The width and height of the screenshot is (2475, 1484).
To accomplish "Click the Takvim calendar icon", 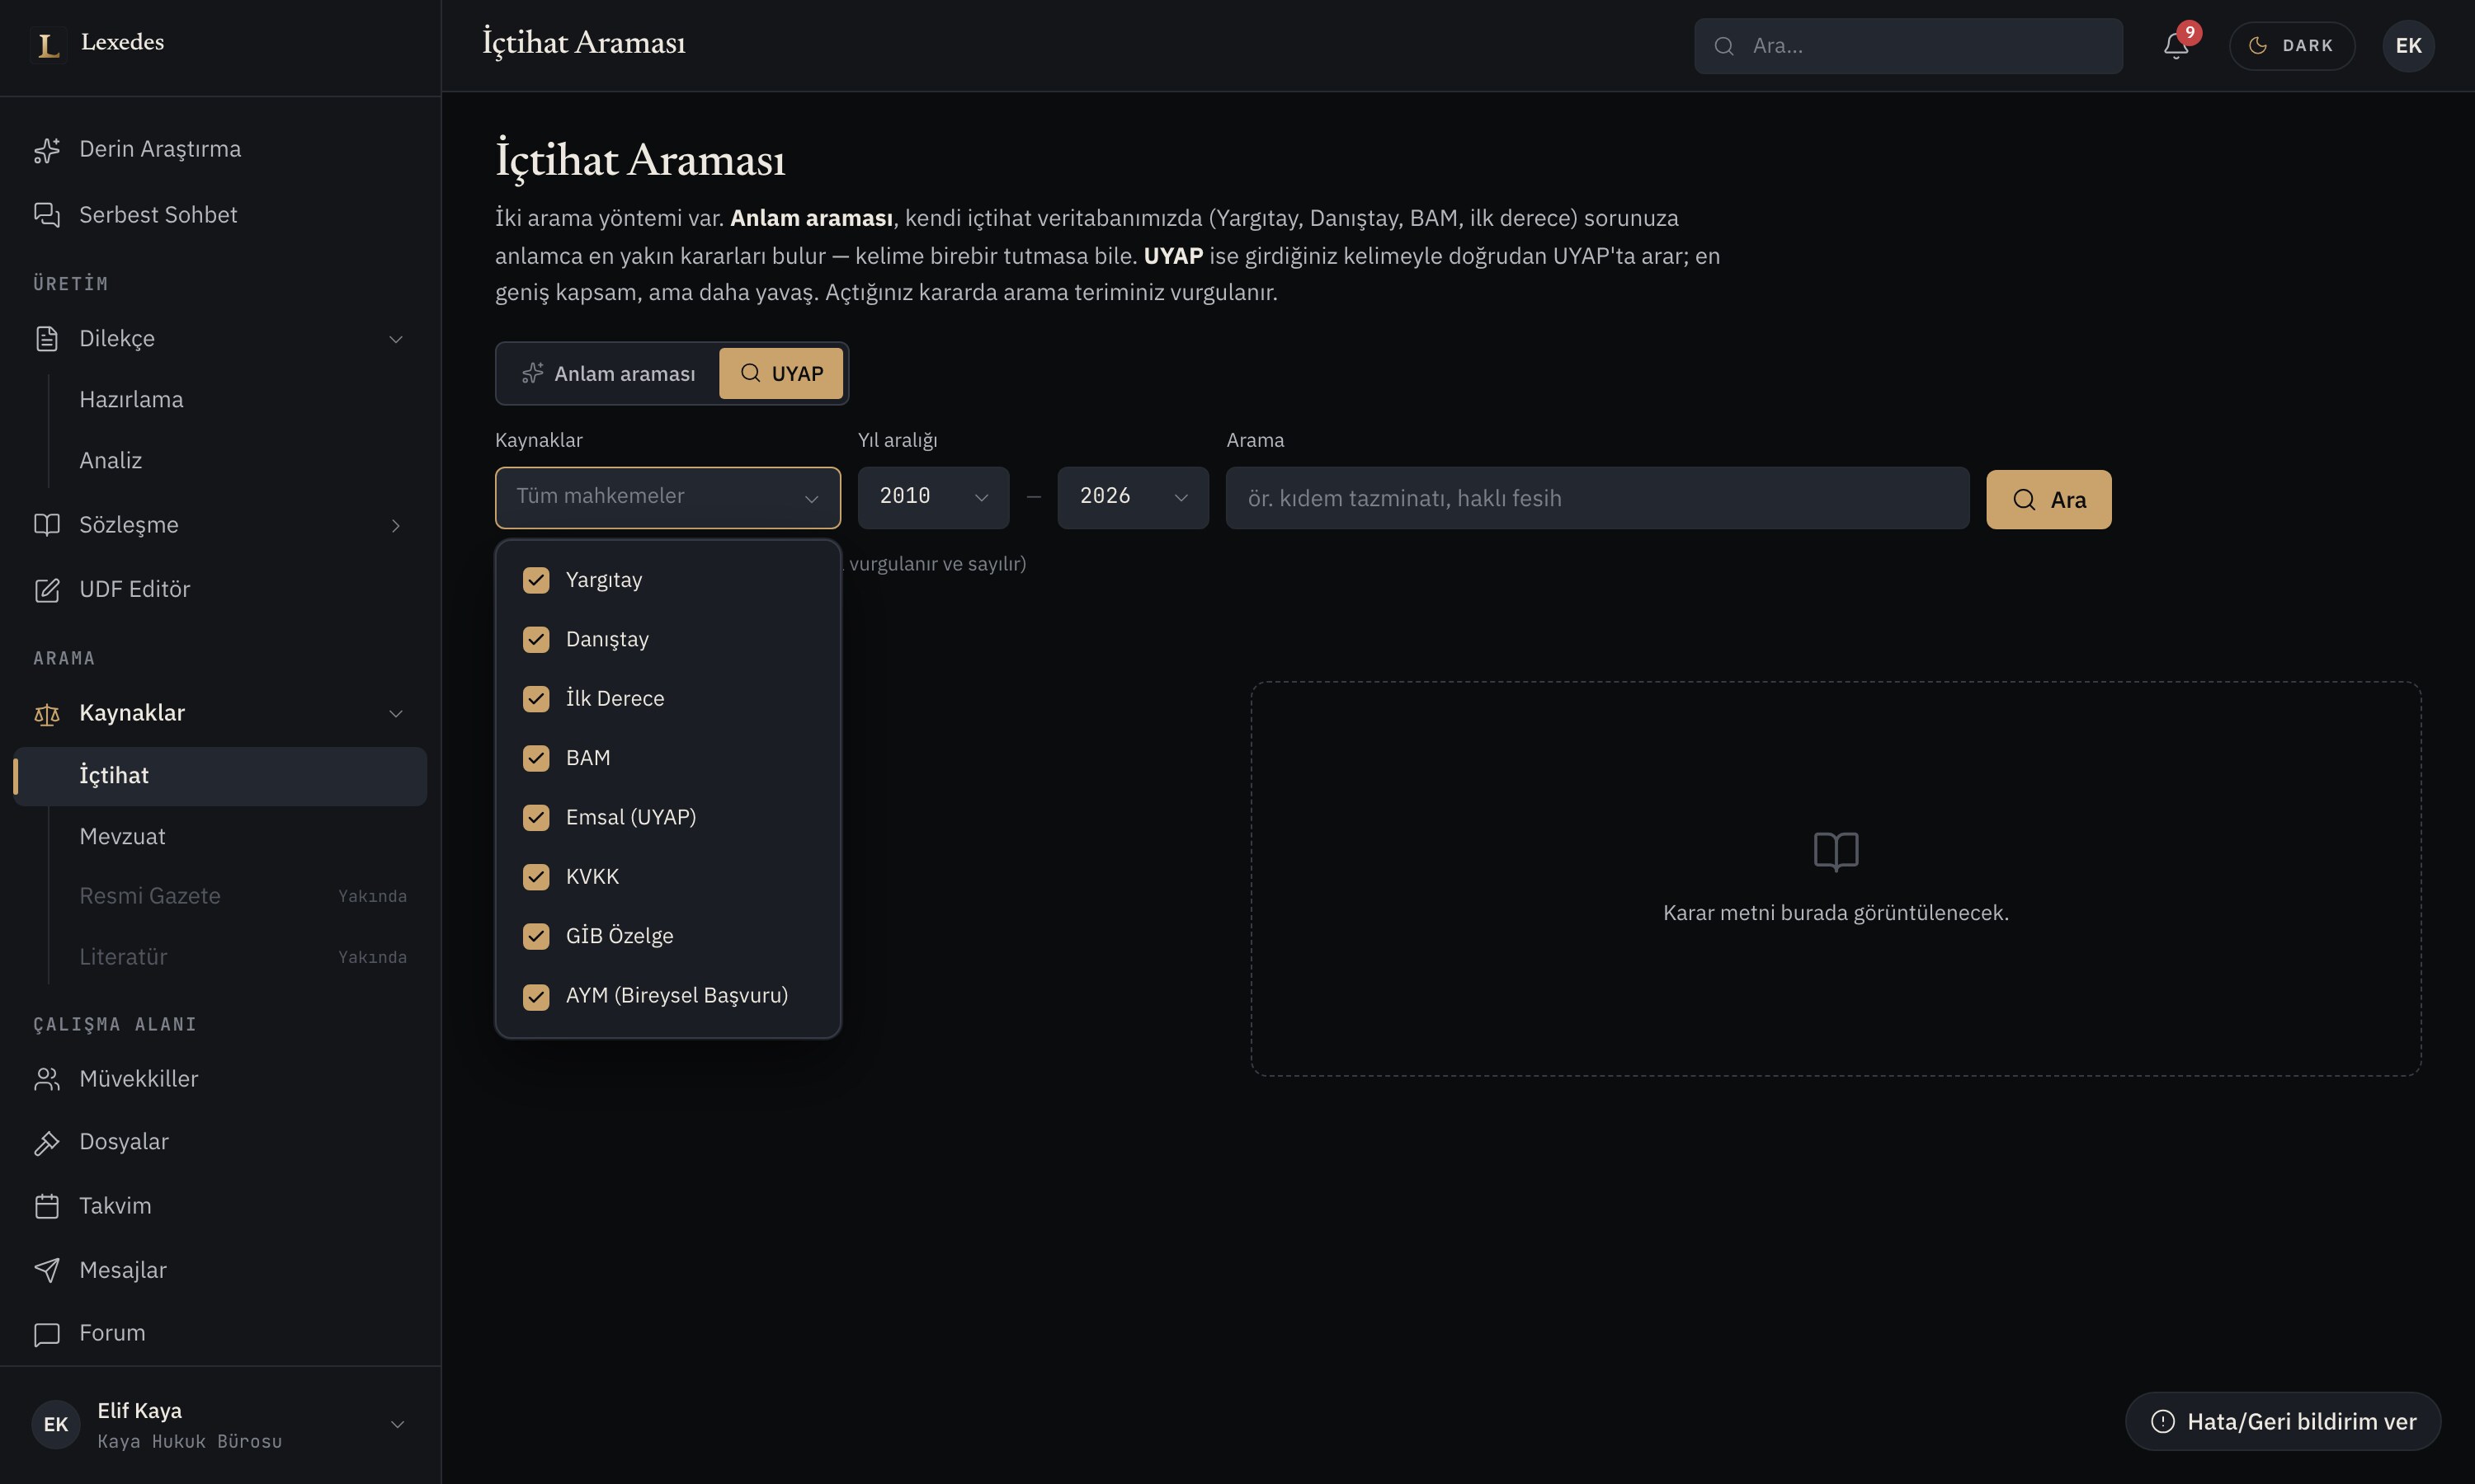I will (x=47, y=1206).
